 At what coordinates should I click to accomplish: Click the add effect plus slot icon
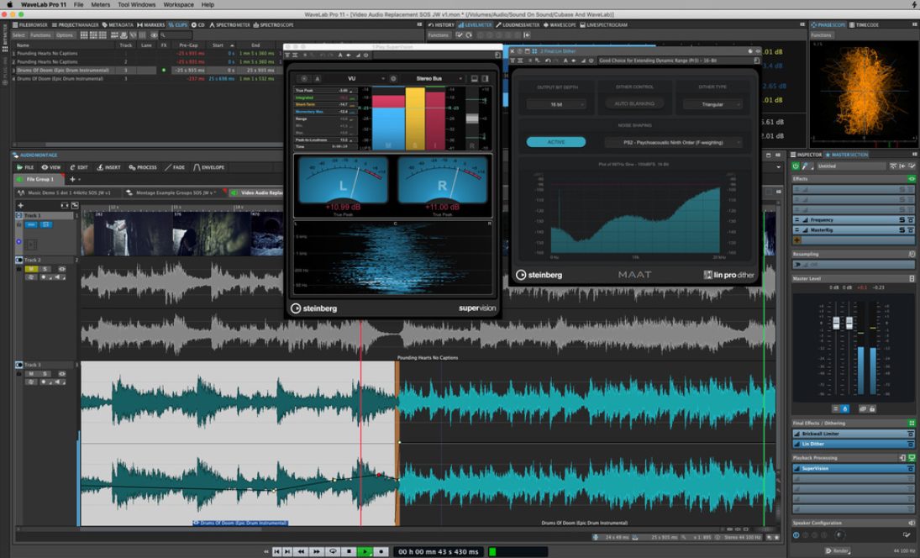click(796, 240)
